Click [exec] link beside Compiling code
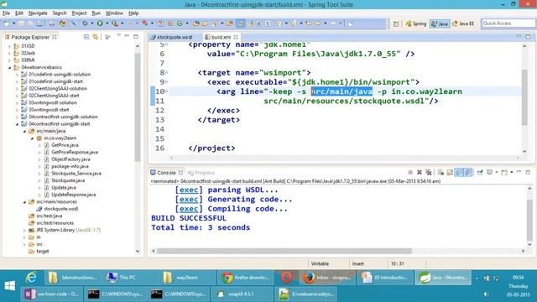The height and width of the screenshot is (302, 537). [x=189, y=209]
